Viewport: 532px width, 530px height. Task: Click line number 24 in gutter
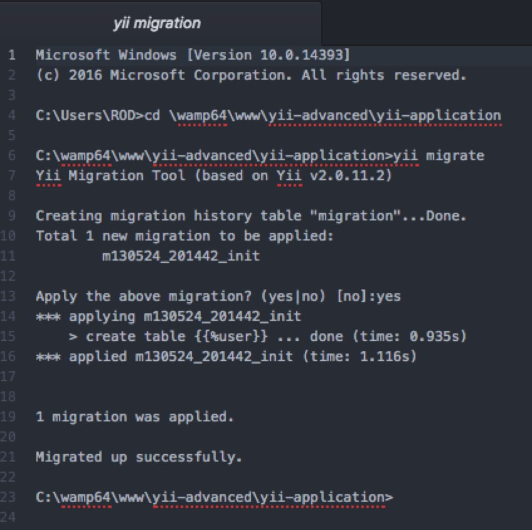(x=8, y=517)
